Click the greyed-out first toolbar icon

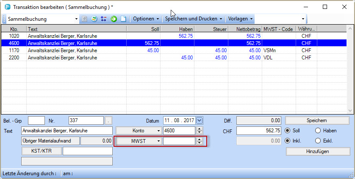(x=84, y=19)
